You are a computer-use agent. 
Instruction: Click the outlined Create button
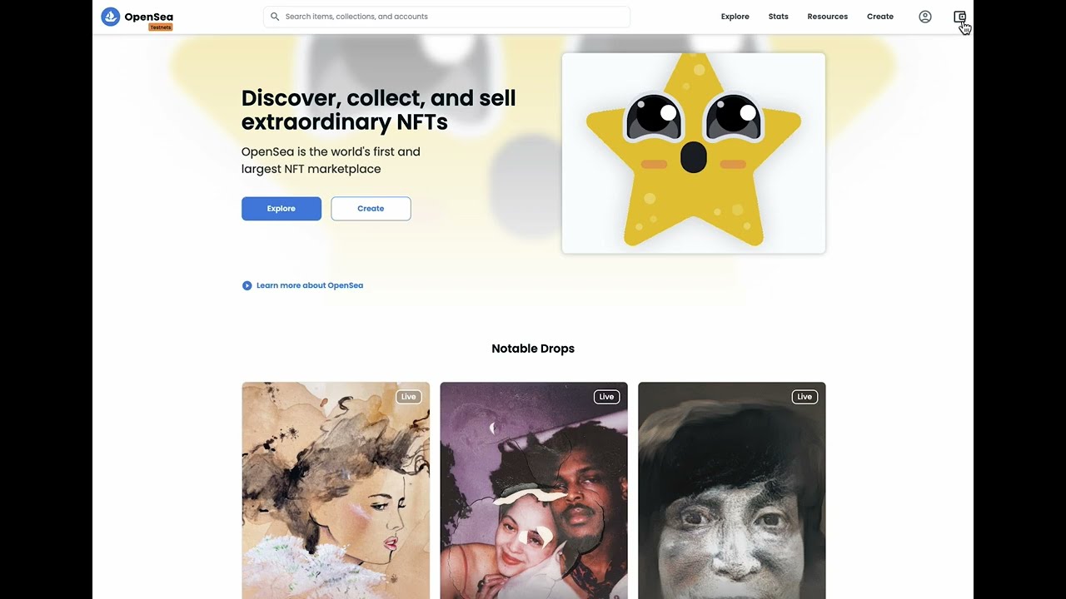click(x=371, y=209)
